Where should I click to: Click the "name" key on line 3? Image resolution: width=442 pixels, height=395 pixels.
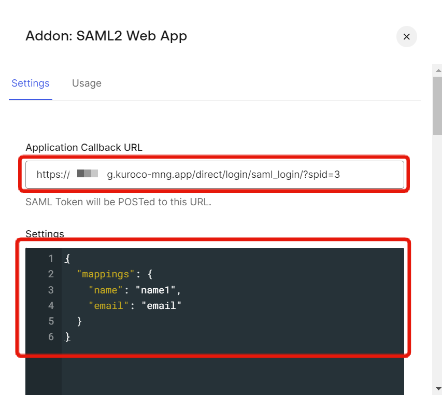coord(105,290)
